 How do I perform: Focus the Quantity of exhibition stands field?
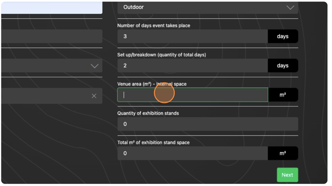pos(208,124)
